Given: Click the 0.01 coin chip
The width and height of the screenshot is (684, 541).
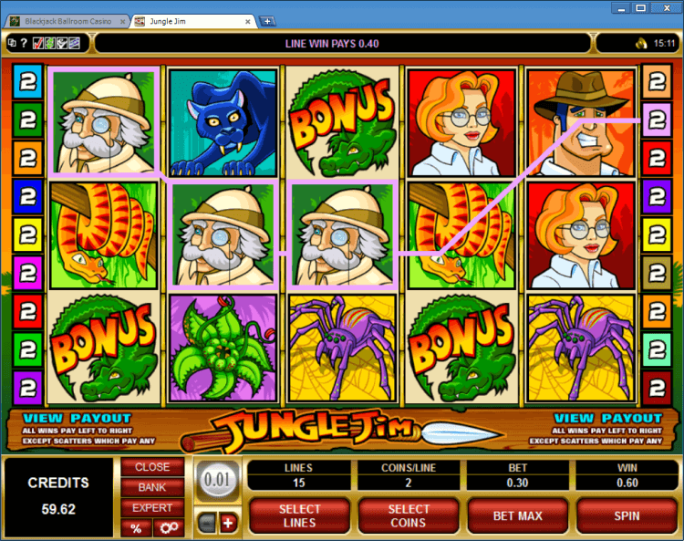Looking at the screenshot, I should [x=217, y=481].
